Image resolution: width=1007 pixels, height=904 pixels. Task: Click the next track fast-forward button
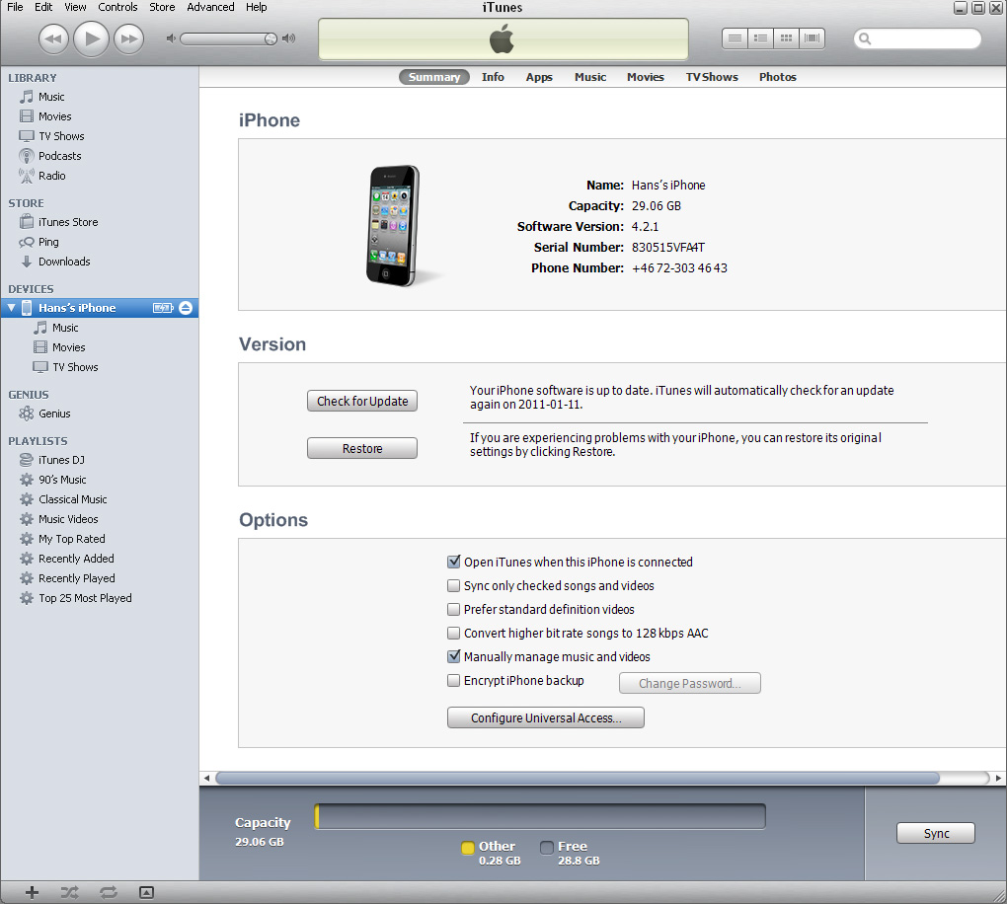coord(129,39)
